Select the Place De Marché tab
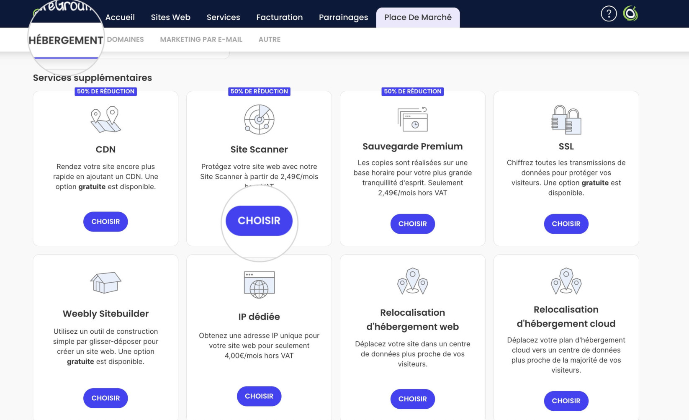The height and width of the screenshot is (420, 689). 418,18
